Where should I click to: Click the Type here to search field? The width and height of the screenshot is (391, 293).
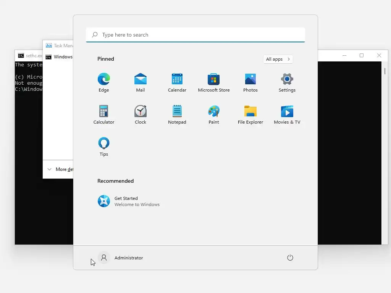coord(195,35)
